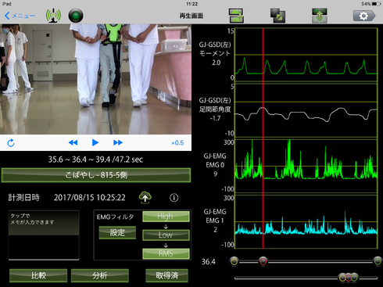Toggle the Low EMG filter
The width and height of the screenshot is (383, 287).
[166, 235]
